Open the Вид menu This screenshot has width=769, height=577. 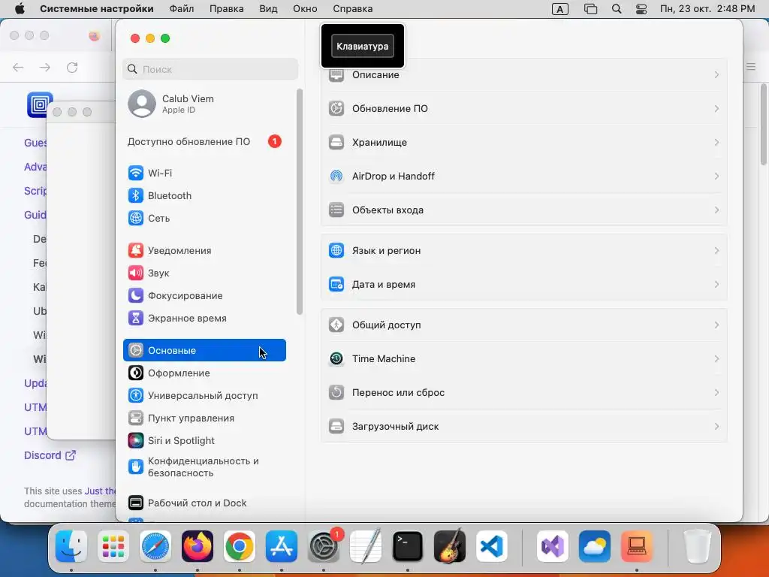(268, 9)
